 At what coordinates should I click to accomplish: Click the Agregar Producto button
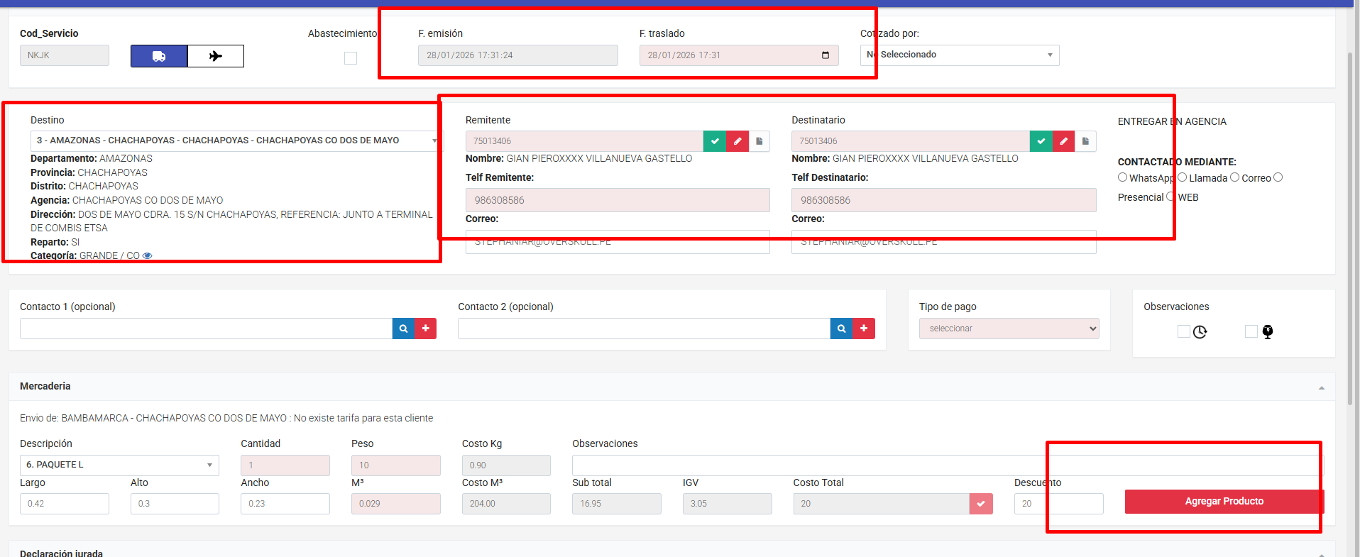[x=1224, y=502]
